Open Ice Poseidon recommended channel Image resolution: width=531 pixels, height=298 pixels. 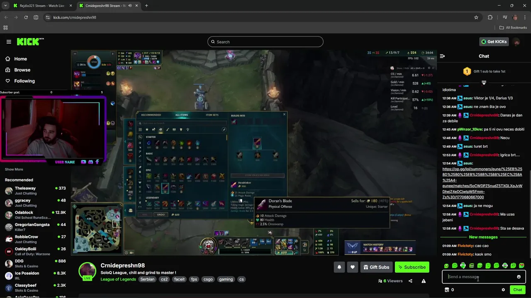click(x=35, y=276)
